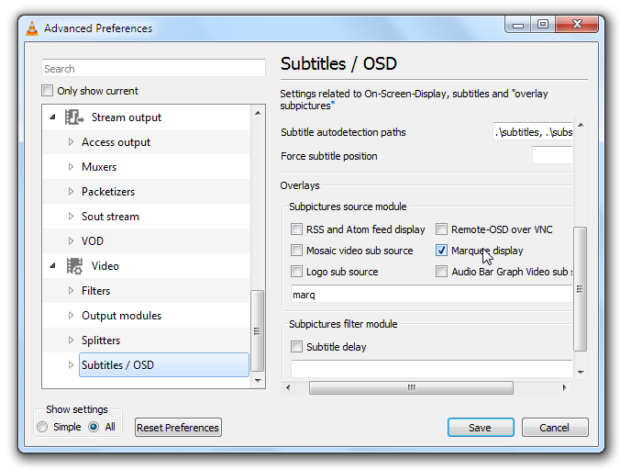The width and height of the screenshot is (620, 469).
Task: Uncheck the Marquee display checkbox
Action: click(x=441, y=251)
